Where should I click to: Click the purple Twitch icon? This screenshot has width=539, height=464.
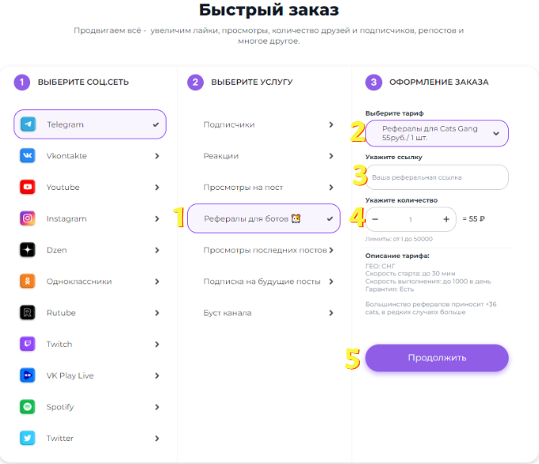(28, 344)
